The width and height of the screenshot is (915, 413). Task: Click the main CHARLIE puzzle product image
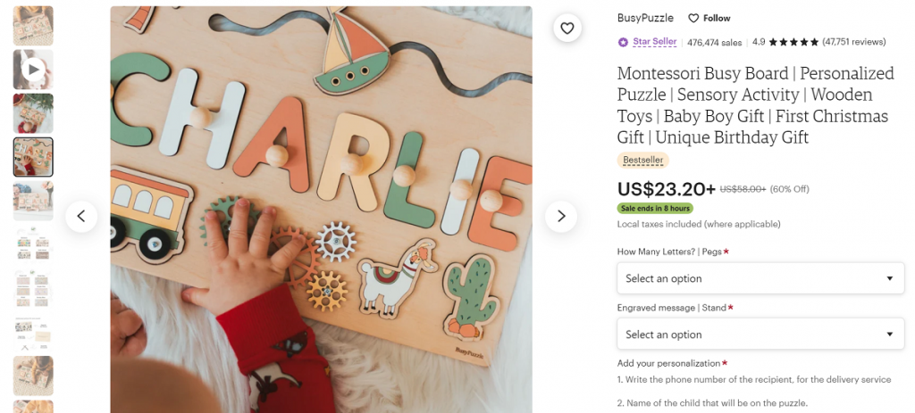[321, 210]
